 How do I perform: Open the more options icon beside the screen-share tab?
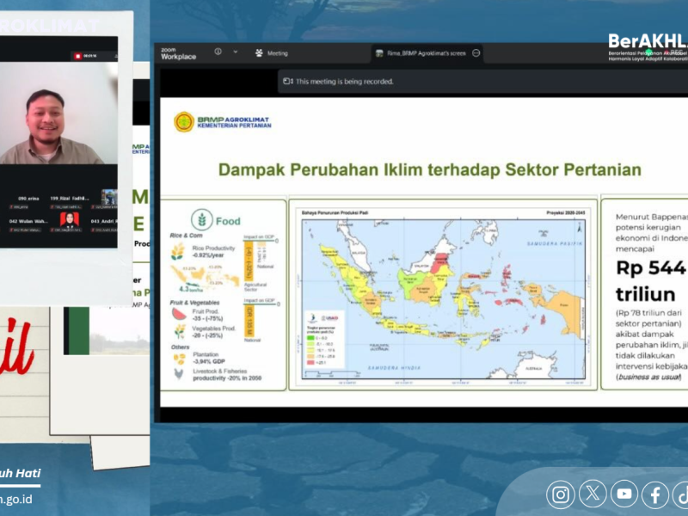[476, 53]
